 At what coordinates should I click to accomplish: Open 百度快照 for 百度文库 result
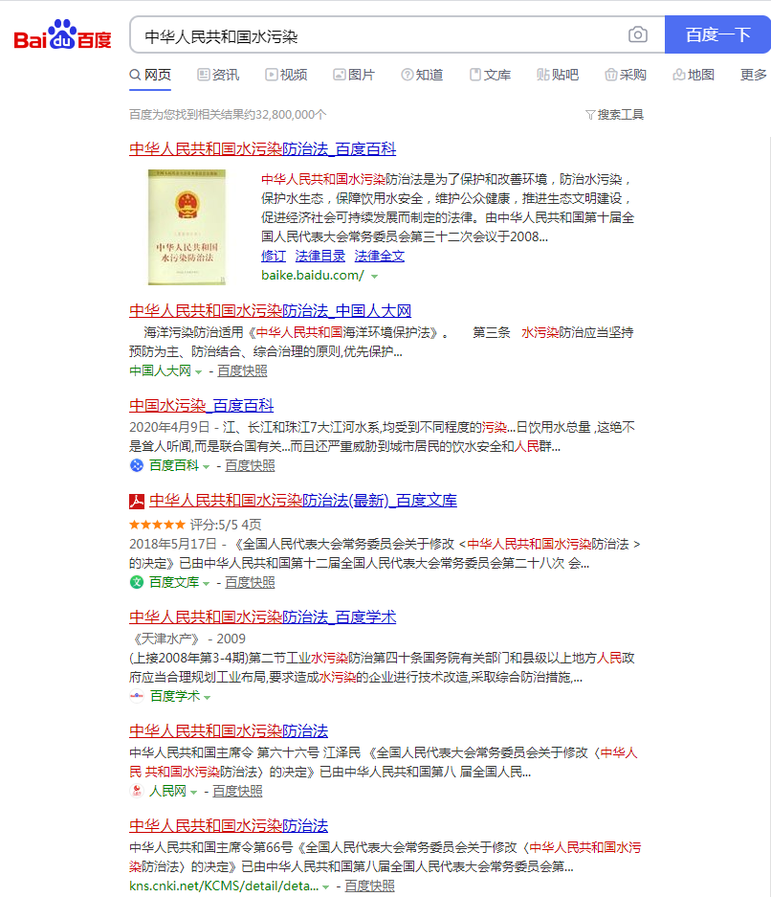click(250, 582)
